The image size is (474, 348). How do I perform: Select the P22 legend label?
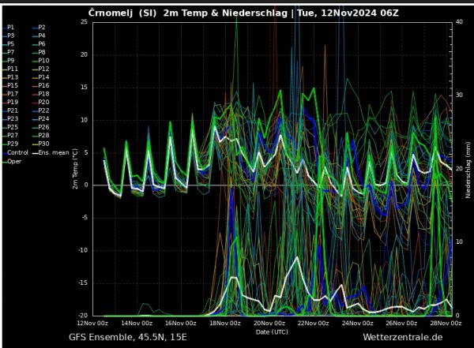pyautogui.click(x=41, y=110)
